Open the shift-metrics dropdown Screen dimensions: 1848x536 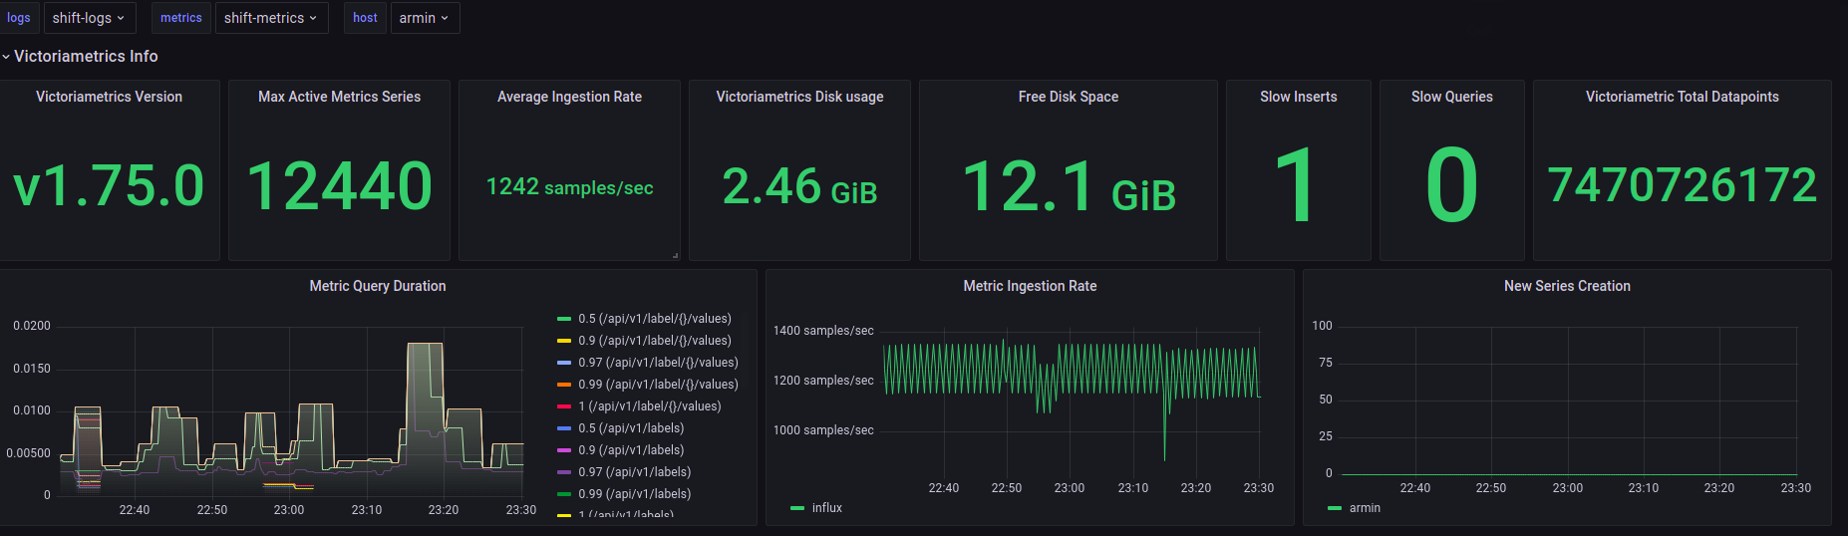pos(271,18)
